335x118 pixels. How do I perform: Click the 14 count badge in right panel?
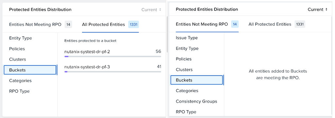[235, 24]
